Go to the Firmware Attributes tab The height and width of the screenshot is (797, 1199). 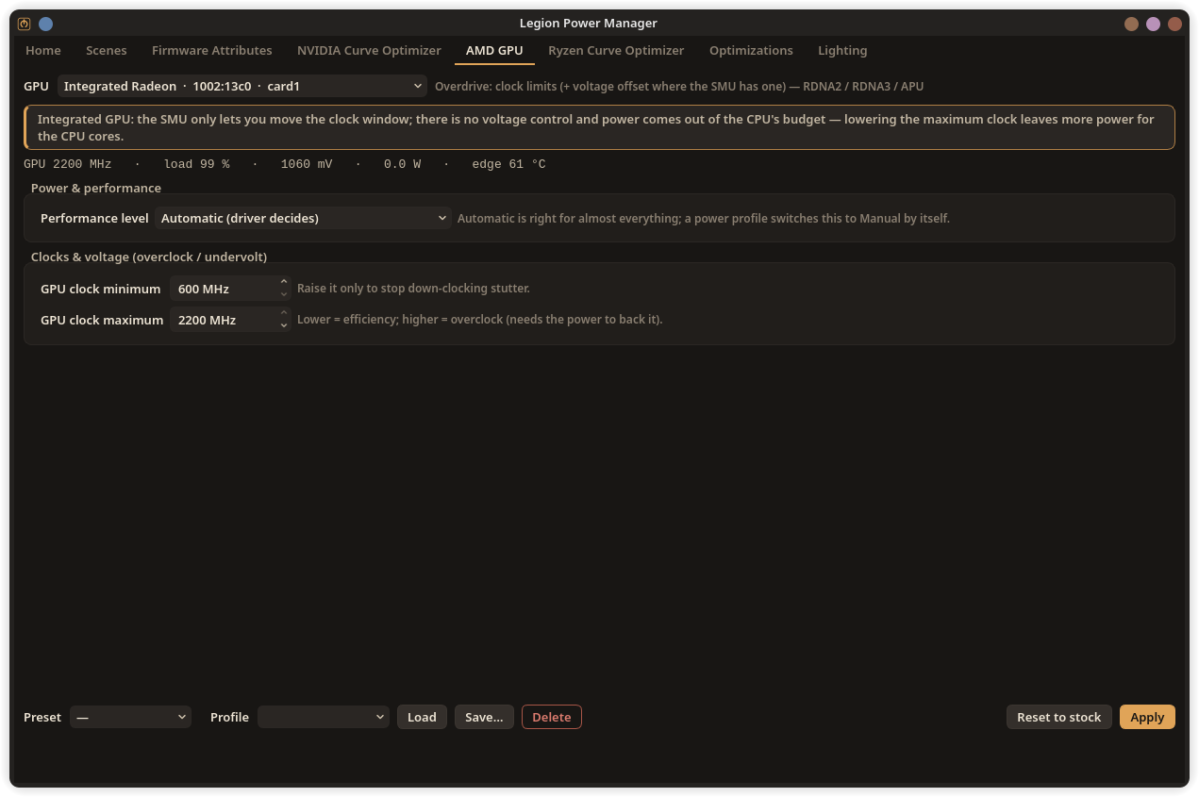click(212, 50)
